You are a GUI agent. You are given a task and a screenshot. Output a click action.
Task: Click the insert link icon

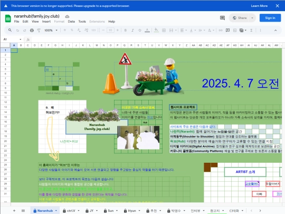(221, 30)
